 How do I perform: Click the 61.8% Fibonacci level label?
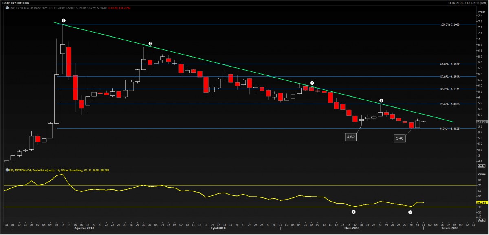pos(450,64)
